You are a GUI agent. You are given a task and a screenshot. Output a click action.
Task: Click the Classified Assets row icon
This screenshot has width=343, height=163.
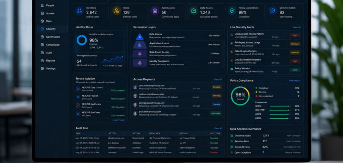point(232,135)
